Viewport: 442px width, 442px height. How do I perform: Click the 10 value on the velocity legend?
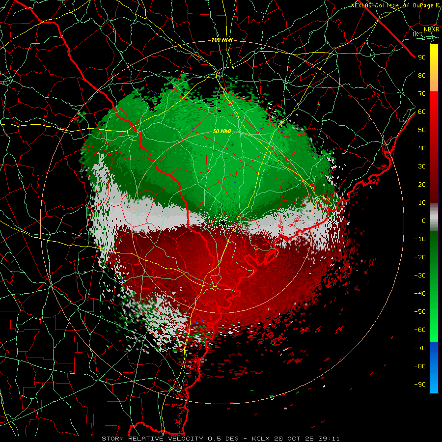(x=422, y=203)
